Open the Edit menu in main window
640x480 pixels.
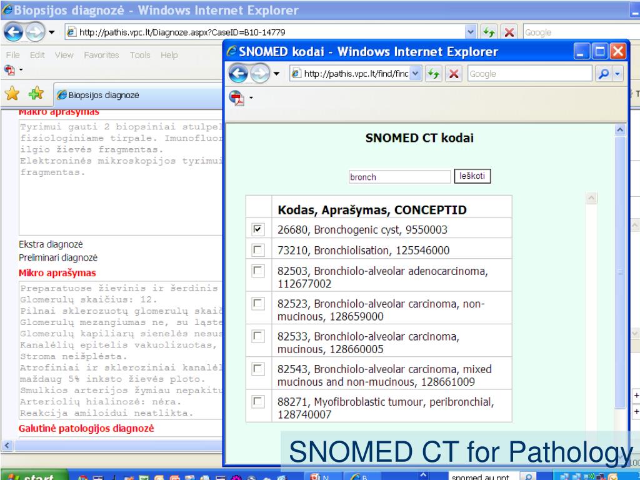pos(37,55)
